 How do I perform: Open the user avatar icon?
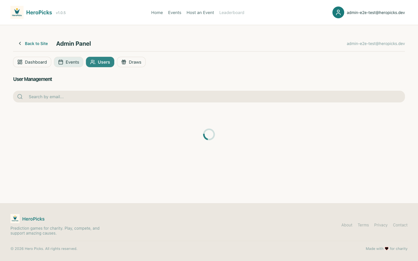338,12
